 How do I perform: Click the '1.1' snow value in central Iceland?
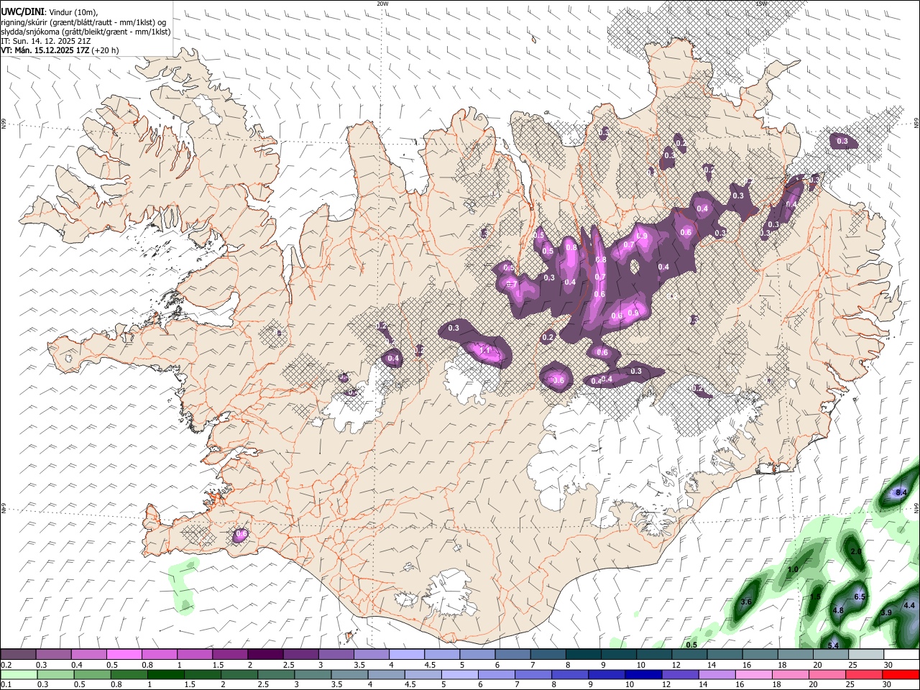[x=485, y=351]
